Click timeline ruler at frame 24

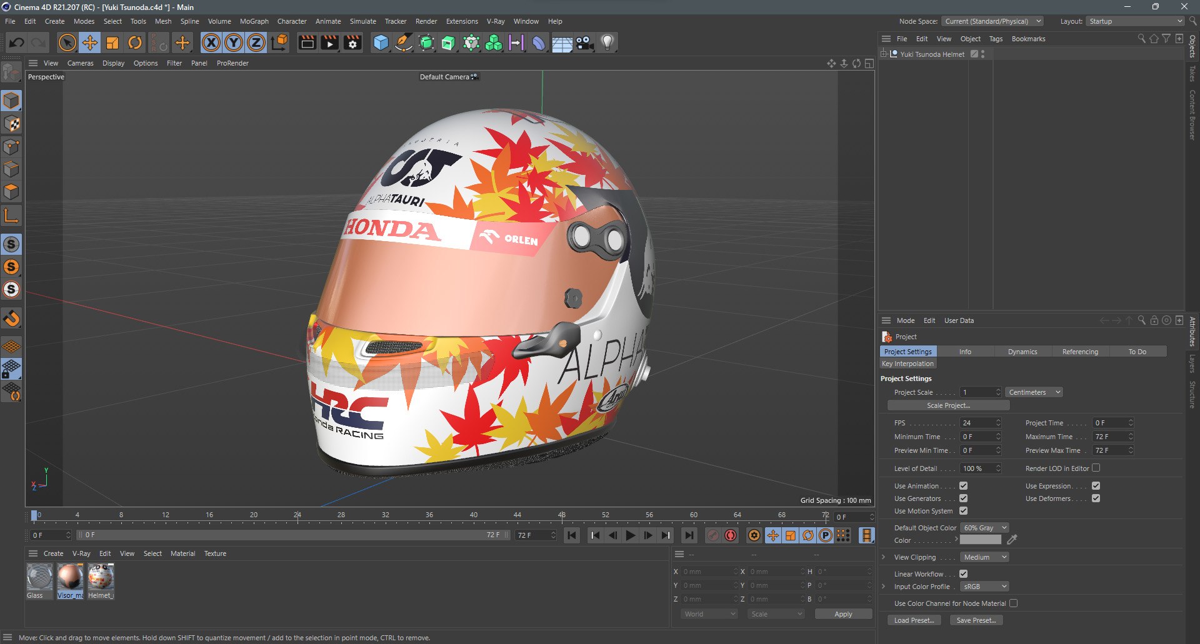pyautogui.click(x=297, y=515)
